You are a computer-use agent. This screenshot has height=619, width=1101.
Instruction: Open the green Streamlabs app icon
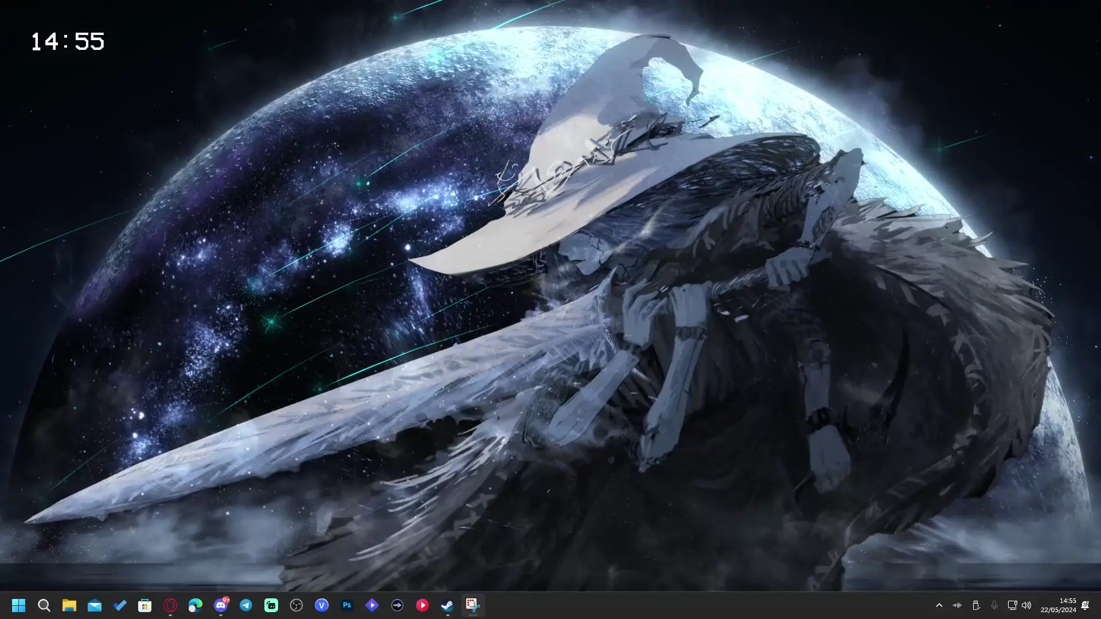[x=271, y=605]
